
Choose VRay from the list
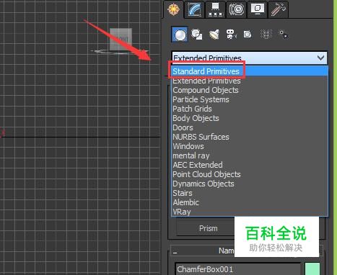pyautogui.click(x=250, y=212)
